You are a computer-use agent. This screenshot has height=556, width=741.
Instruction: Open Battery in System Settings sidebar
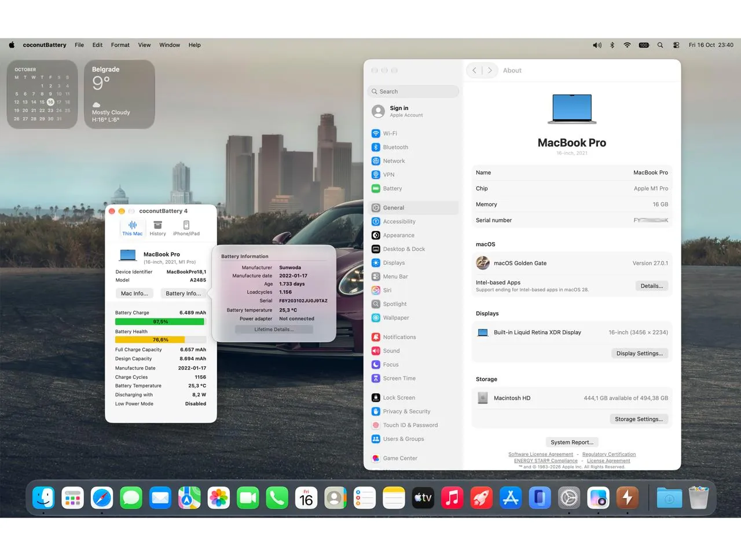(x=414, y=189)
